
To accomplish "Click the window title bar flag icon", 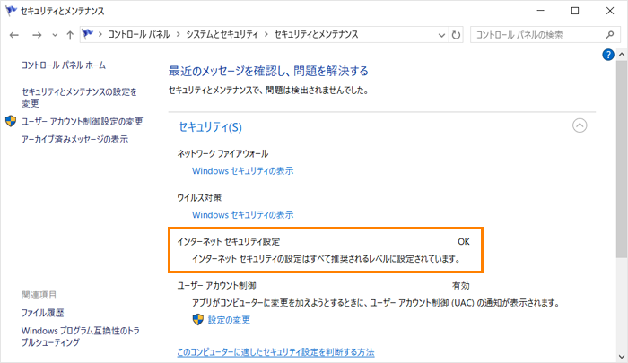I will click(x=11, y=11).
